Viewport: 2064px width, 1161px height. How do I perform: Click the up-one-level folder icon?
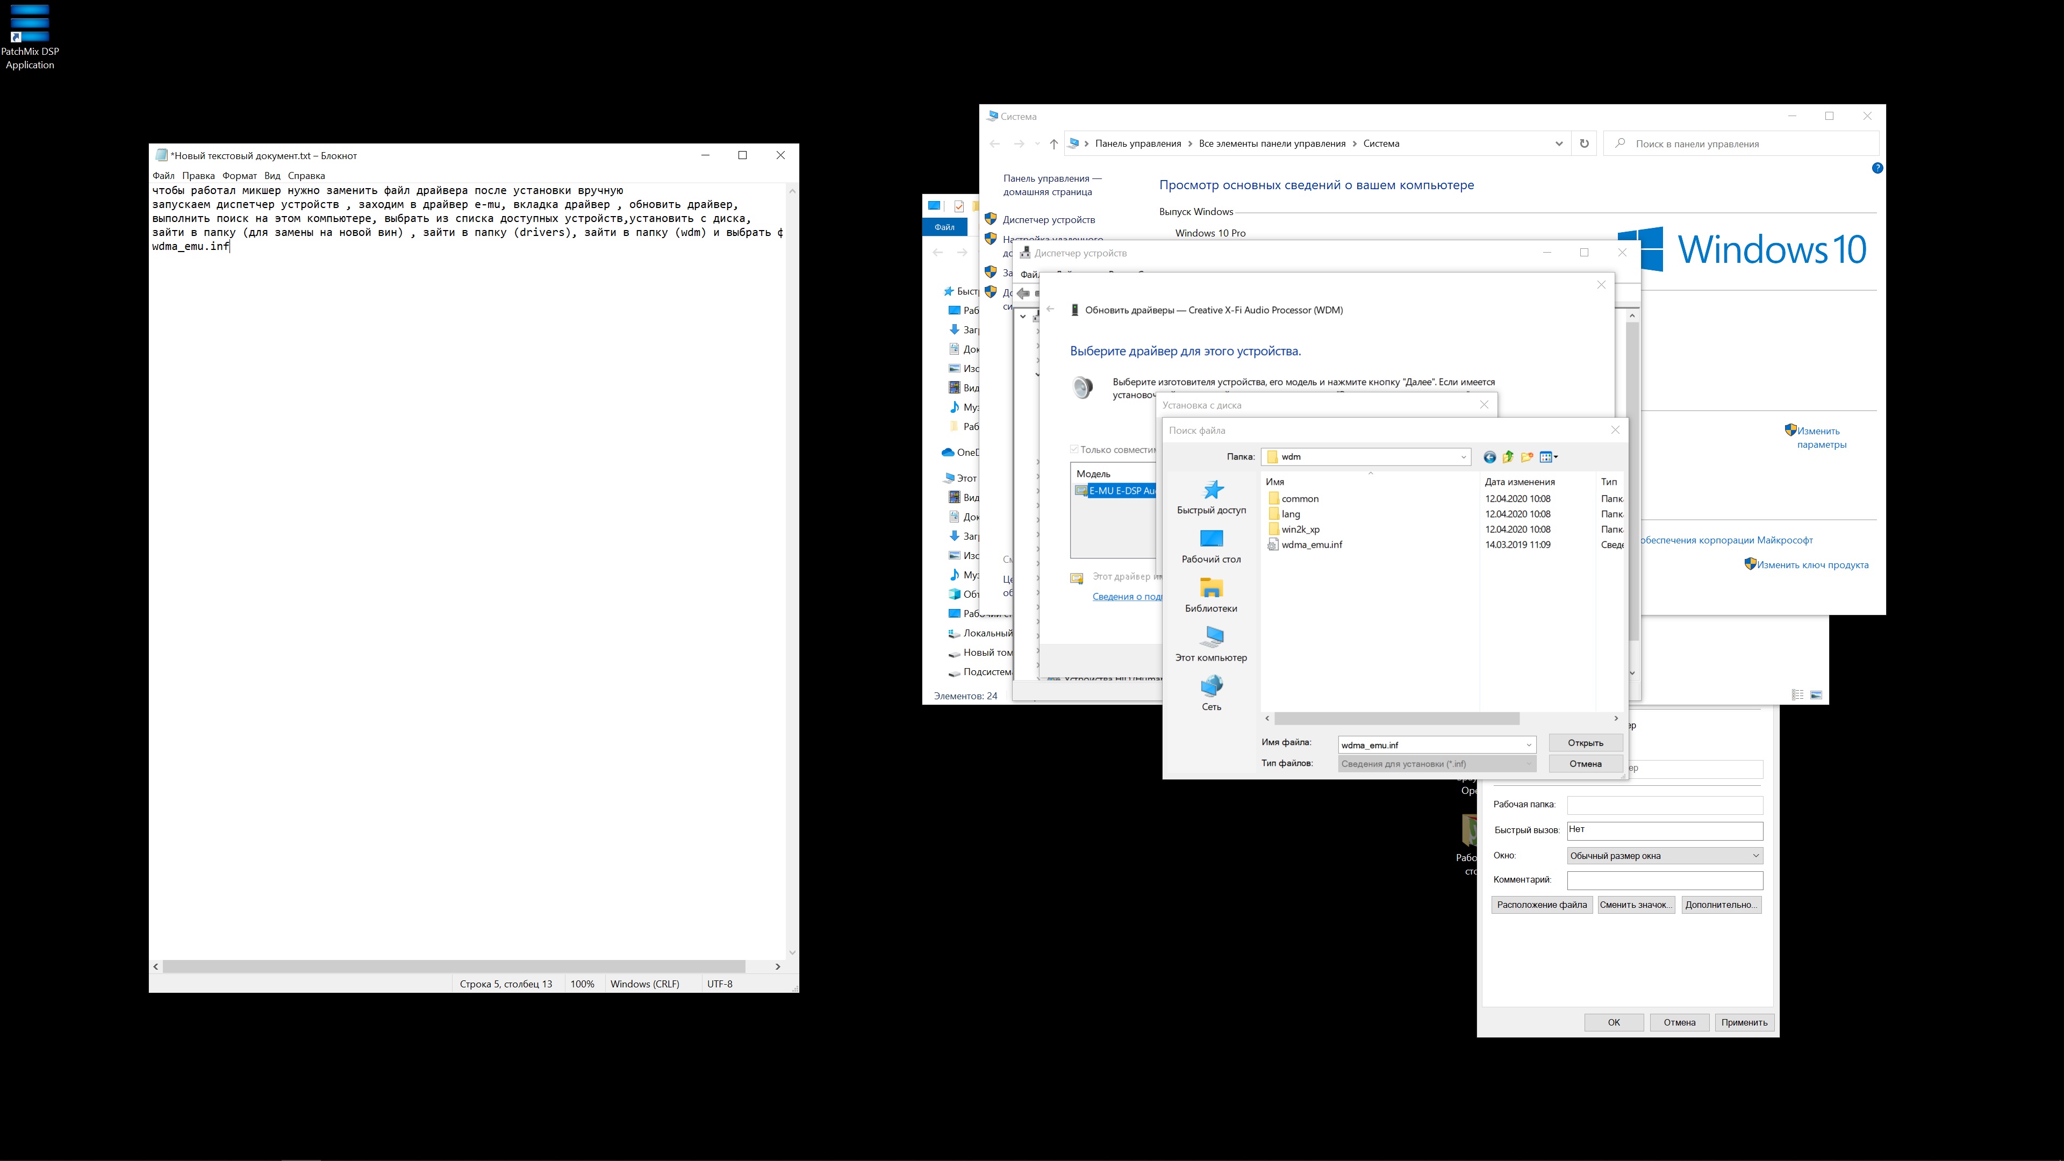click(1508, 457)
